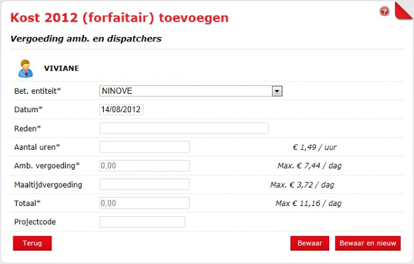414x264 pixels.
Task: Focus the Maaltijdvergoeding input field
Action: coord(145,184)
